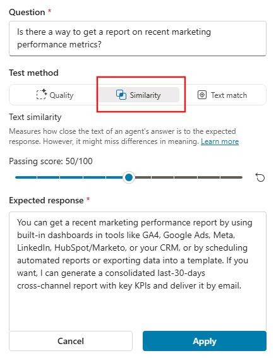Open the Learn more link
Image resolution: width=276 pixels, height=358 pixels.
(x=220, y=141)
